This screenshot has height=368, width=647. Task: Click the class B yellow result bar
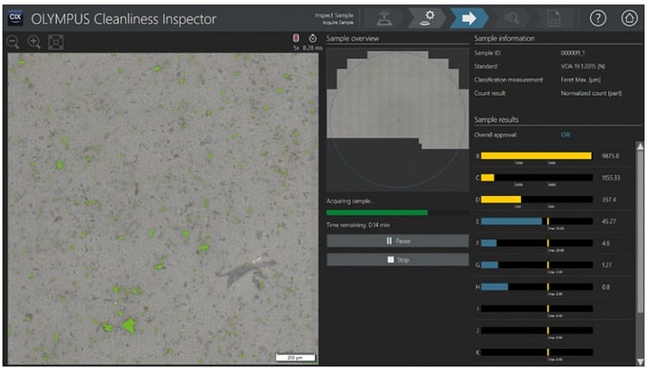[x=536, y=155]
